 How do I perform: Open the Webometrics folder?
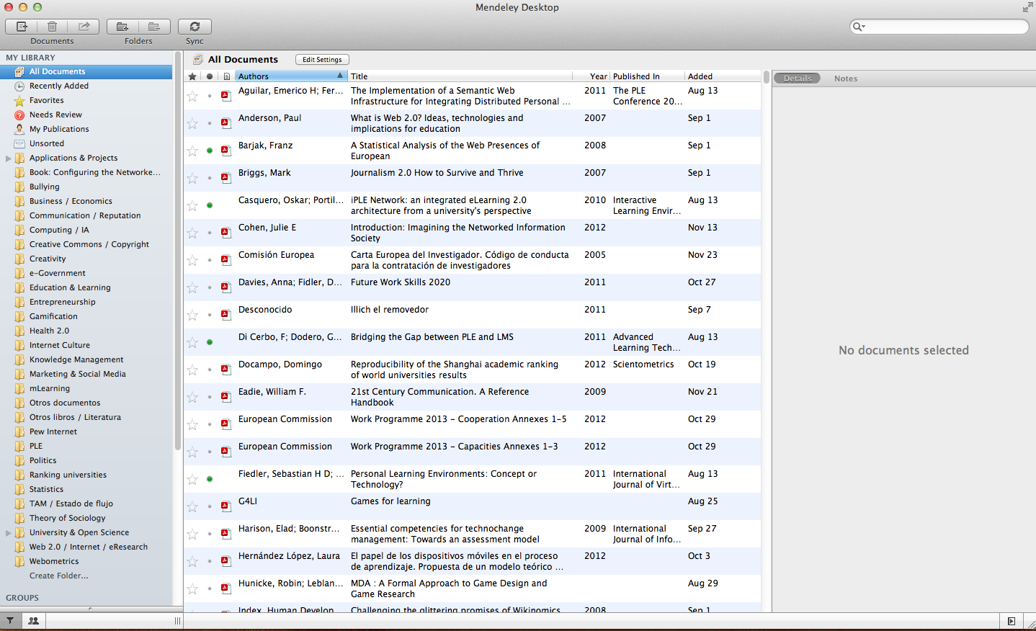click(x=54, y=561)
